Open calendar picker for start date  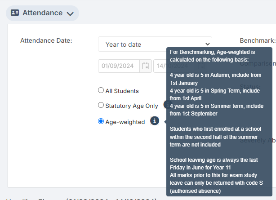[145, 66]
